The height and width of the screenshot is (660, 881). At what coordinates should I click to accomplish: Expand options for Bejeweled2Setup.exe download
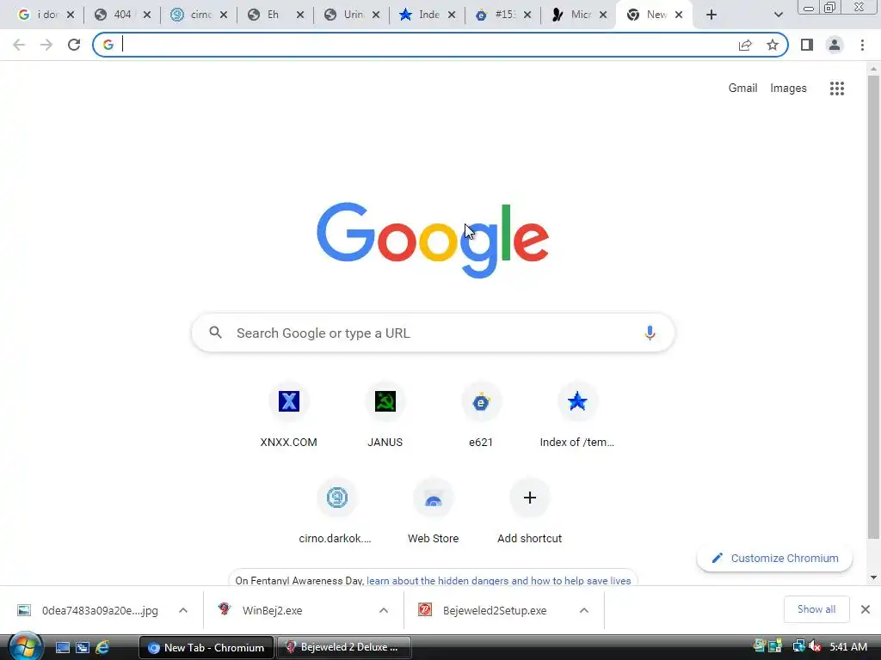click(584, 610)
